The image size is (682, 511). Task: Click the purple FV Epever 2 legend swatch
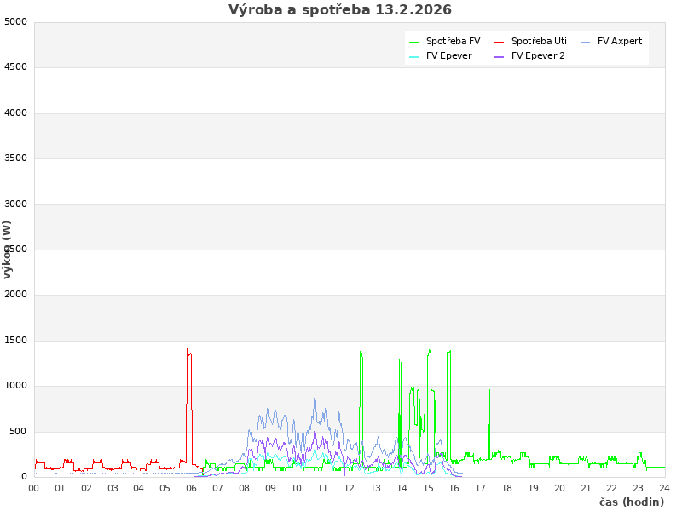[x=499, y=56]
